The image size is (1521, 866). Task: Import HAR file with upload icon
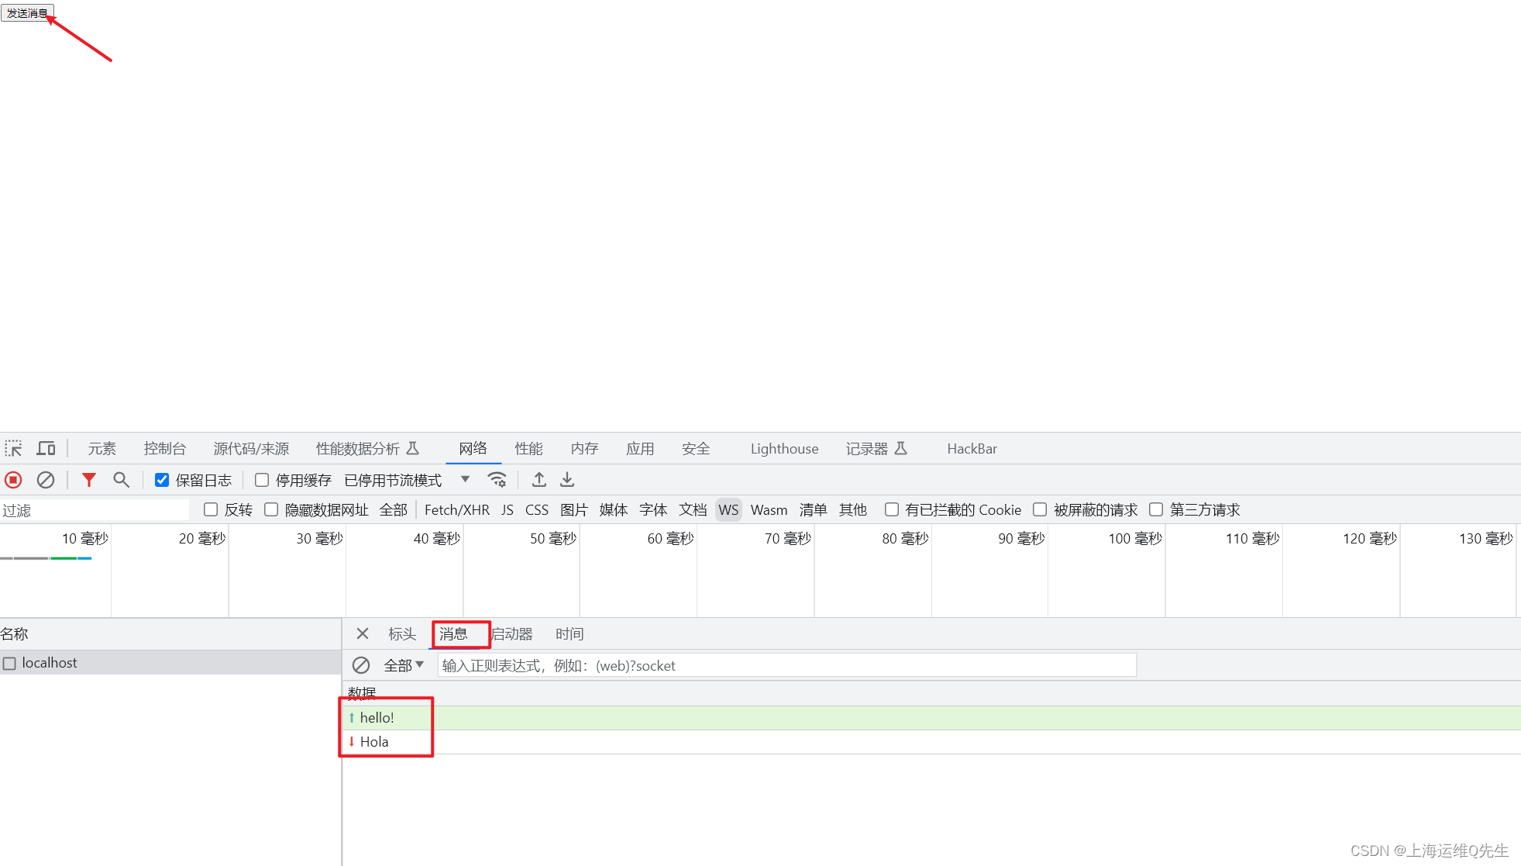coord(539,480)
